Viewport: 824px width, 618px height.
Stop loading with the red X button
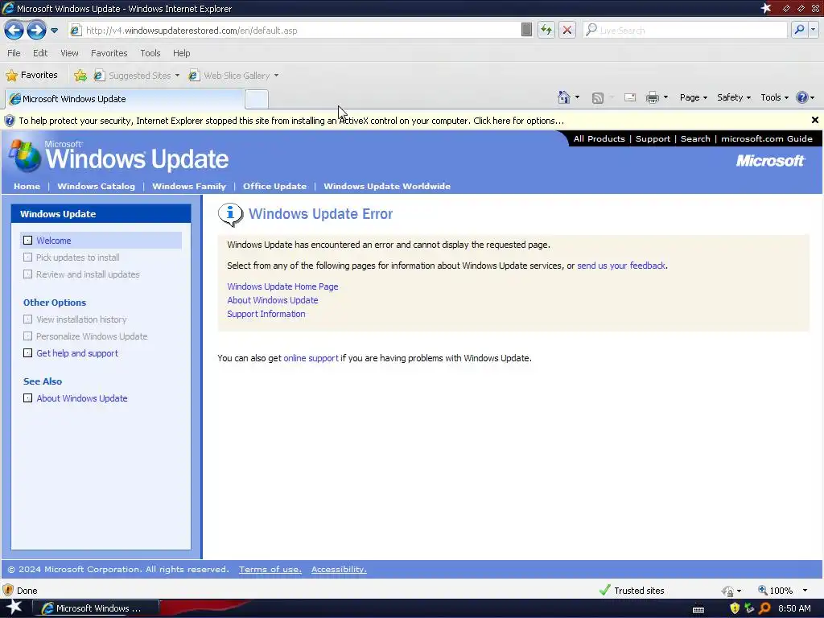567,30
